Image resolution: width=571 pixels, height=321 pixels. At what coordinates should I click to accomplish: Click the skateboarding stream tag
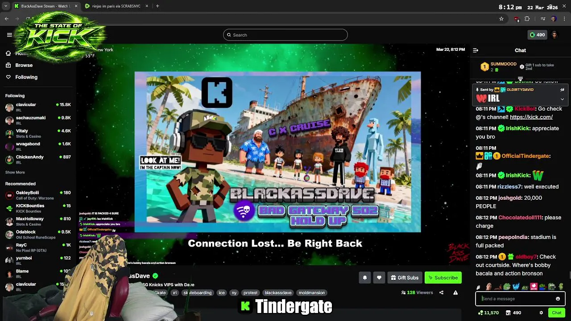tap(197, 293)
